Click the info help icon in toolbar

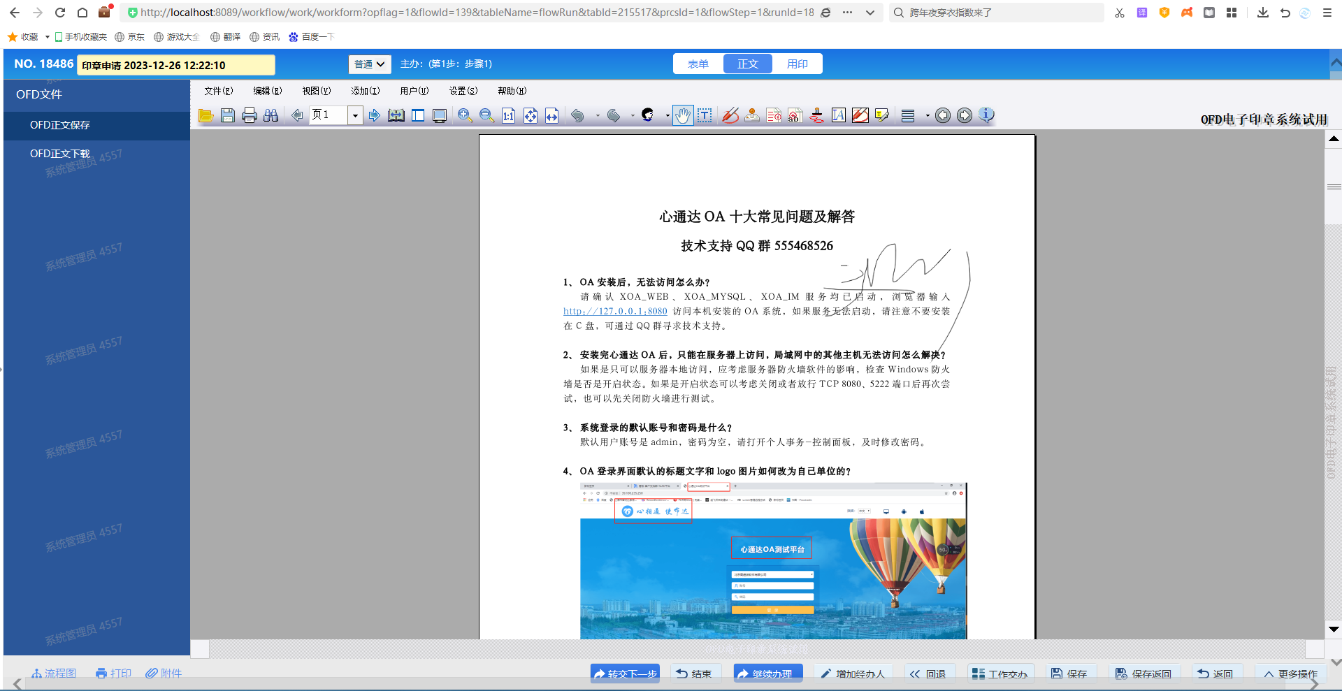[986, 115]
